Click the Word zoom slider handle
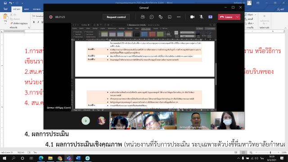The image size is (288, 162). click(x=270, y=153)
